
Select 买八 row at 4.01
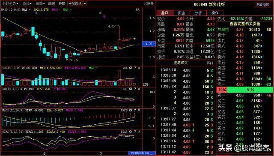245,134
